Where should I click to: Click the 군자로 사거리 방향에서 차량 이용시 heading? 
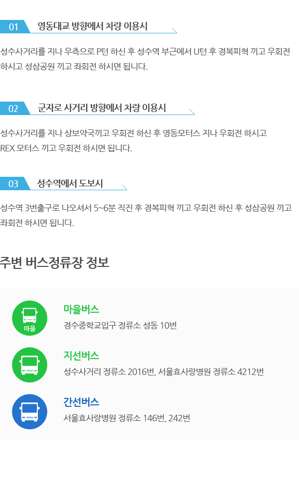pyautogui.click(x=102, y=108)
